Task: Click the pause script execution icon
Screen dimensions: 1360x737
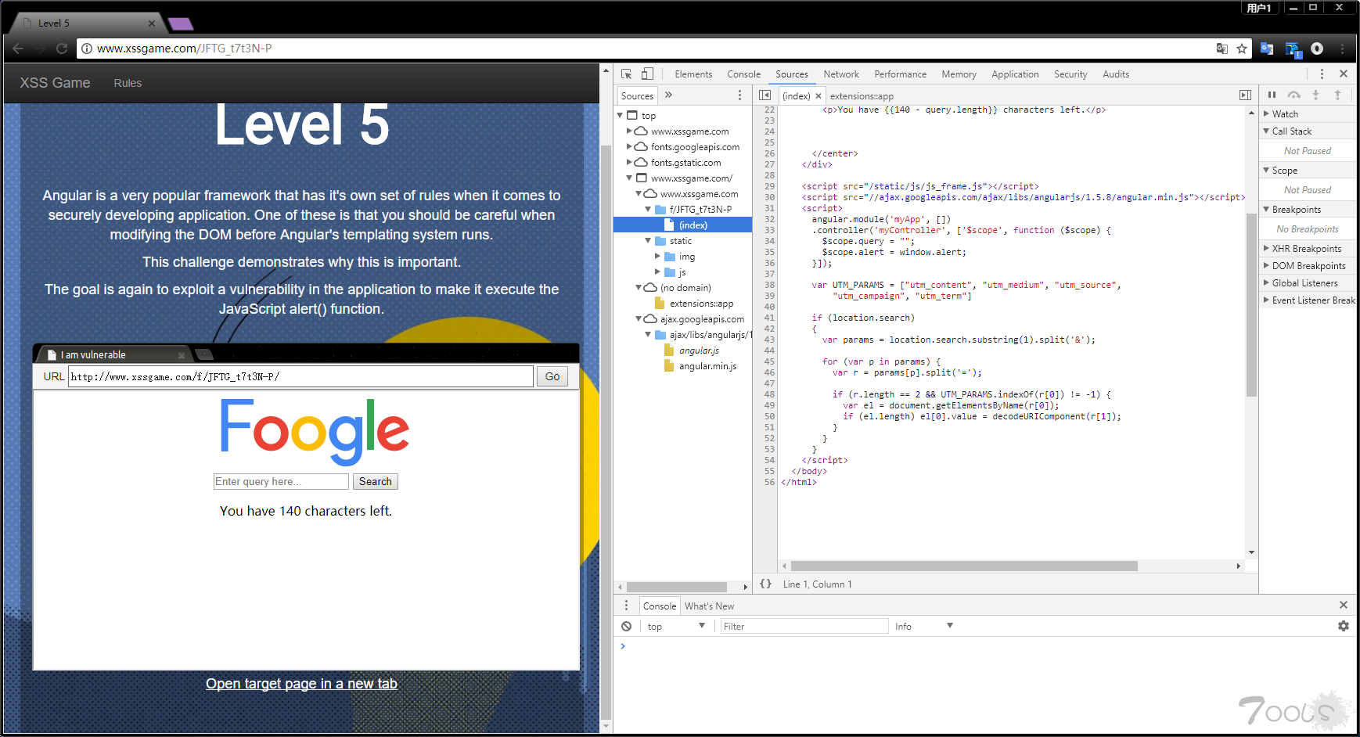Action: pos(1272,95)
